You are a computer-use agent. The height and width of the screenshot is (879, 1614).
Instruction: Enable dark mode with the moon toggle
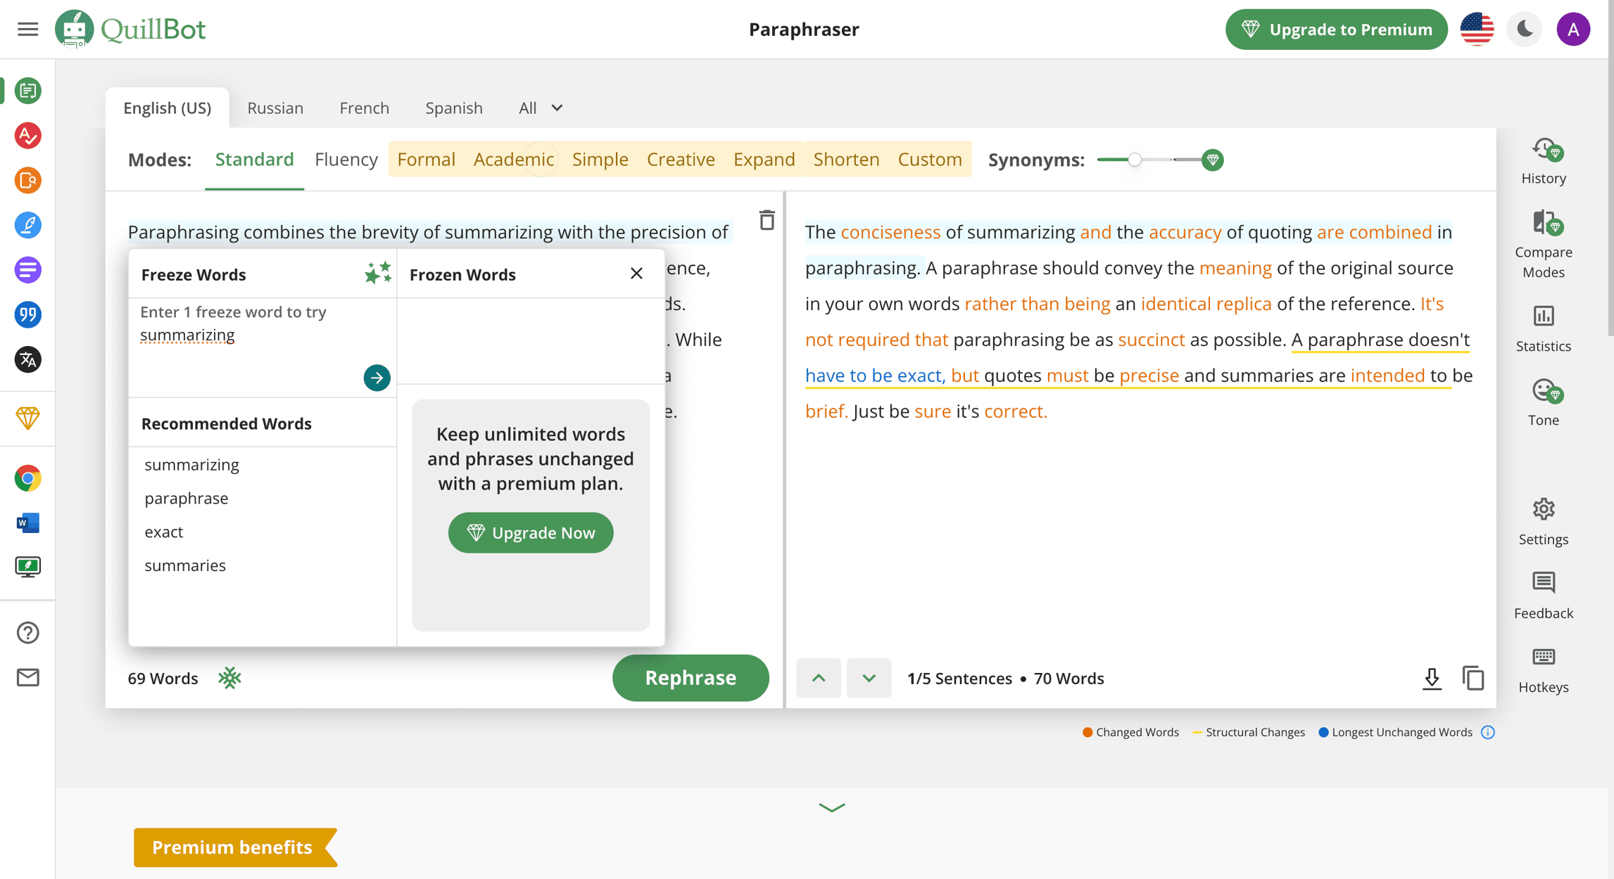(1524, 29)
